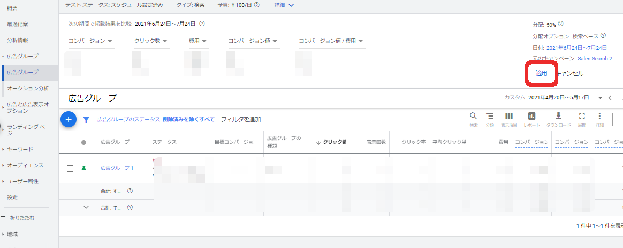This screenshot has width=623, height=248.
Task: Open the custom date range dropdown arrow
Action: pos(600,98)
